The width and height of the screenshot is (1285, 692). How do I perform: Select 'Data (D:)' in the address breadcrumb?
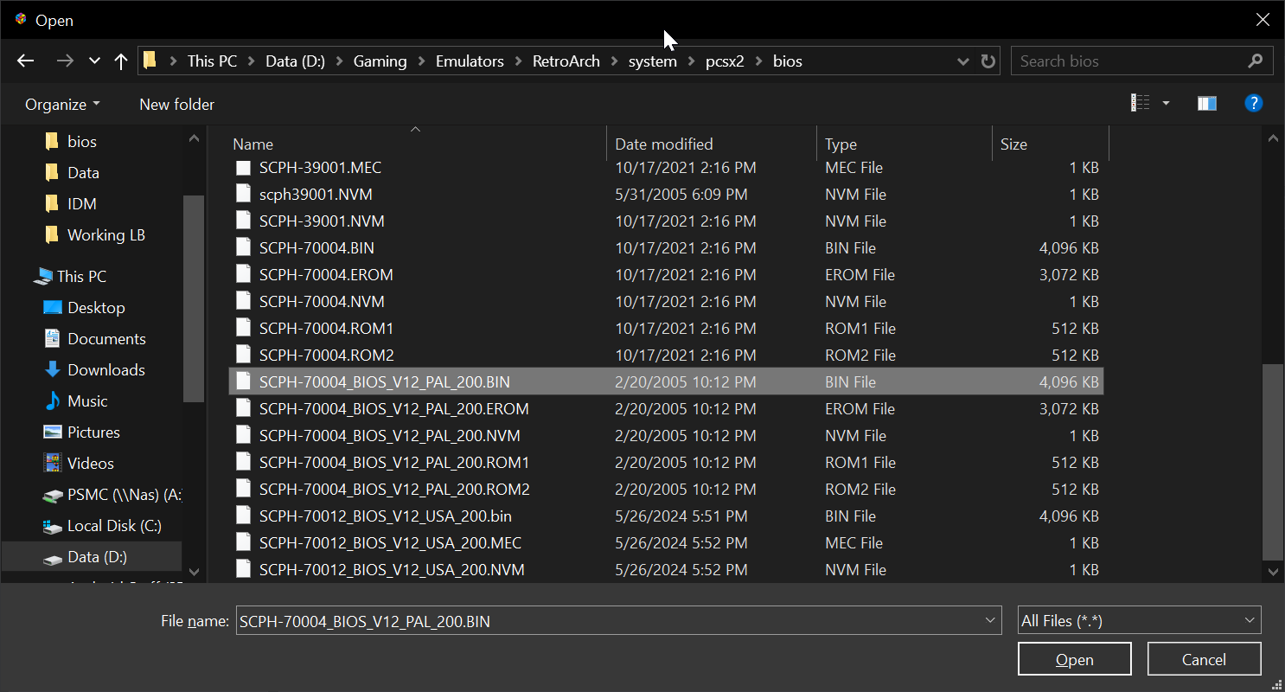click(x=296, y=61)
